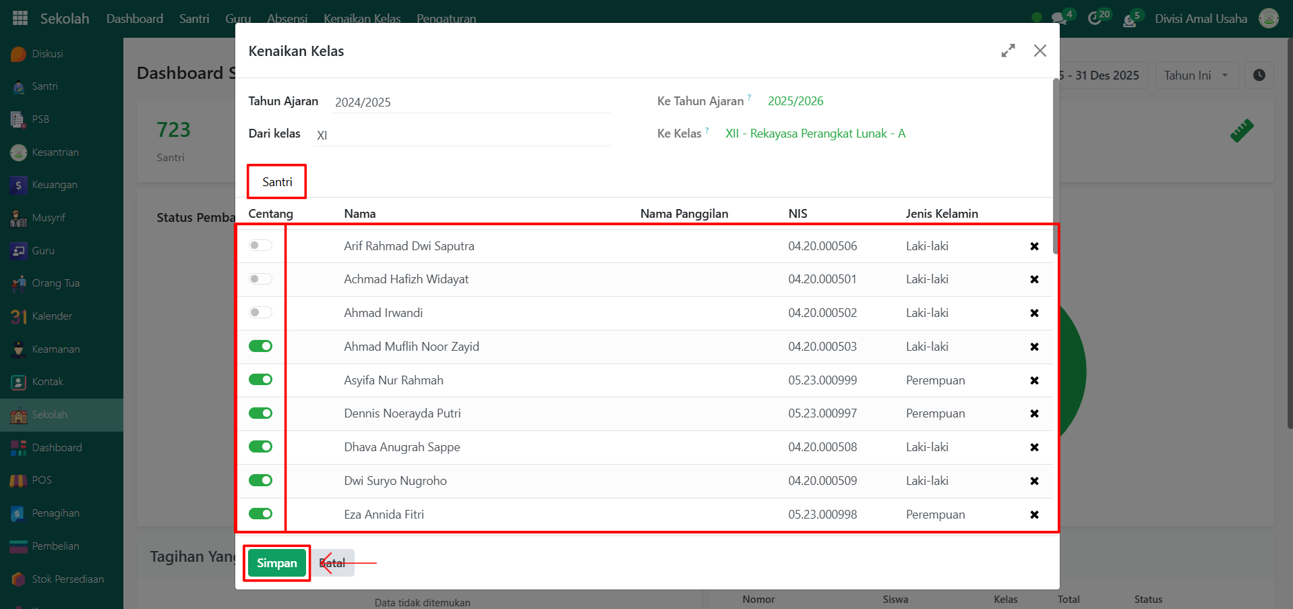Enable toggle for Arif Rahmad Dwi Saputra

(260, 245)
